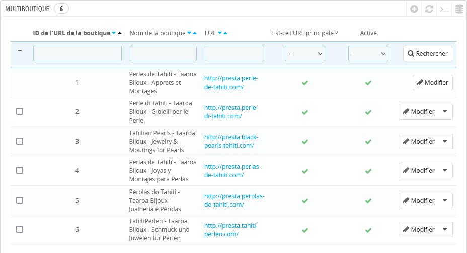The image size is (467, 253).
Task: Toggle main URL checkmark for row 4
Action: pos(304,171)
